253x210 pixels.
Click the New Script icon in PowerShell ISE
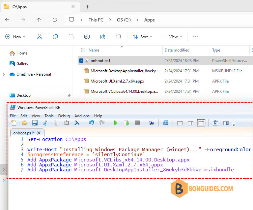(14, 123)
